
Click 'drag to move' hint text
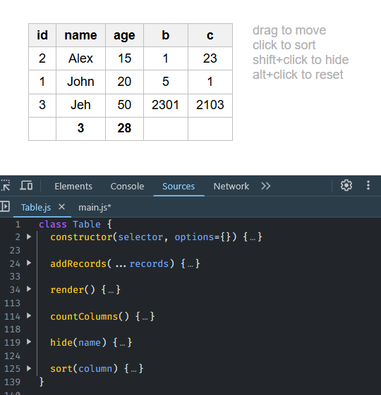coord(289,30)
